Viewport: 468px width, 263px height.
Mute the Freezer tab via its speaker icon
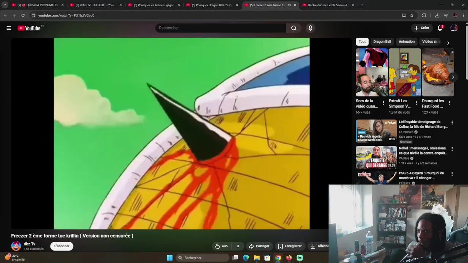click(289, 5)
